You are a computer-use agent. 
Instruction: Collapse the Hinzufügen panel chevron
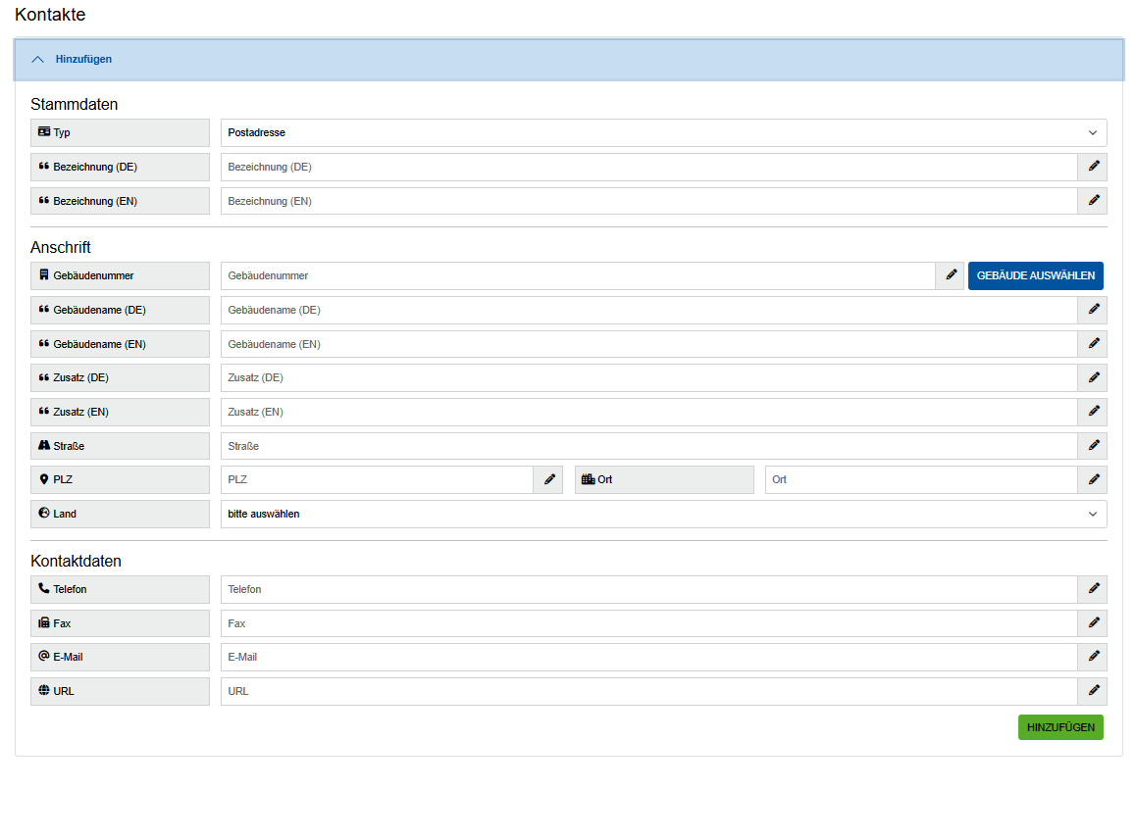click(38, 60)
